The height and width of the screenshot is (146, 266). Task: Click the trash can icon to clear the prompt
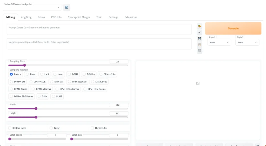pos(199,51)
